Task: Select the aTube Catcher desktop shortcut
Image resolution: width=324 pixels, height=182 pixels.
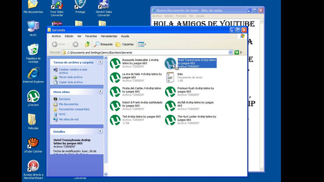Action: 33,145
